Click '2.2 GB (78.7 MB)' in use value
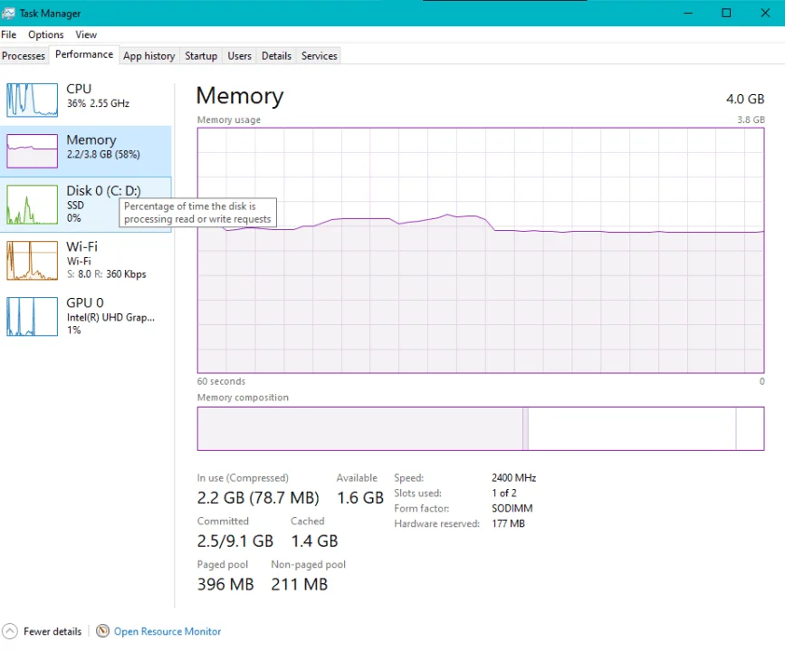Image resolution: width=785 pixels, height=652 pixels. (258, 498)
